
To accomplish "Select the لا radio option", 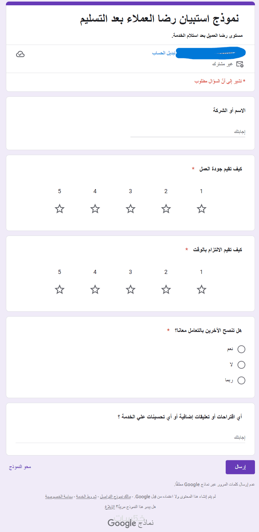I will point(241,365).
